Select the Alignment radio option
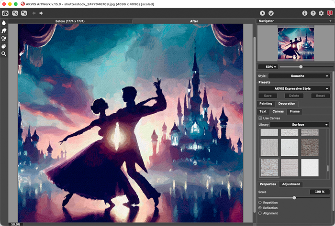The height and width of the screenshot is (226, 335). pos(260,213)
